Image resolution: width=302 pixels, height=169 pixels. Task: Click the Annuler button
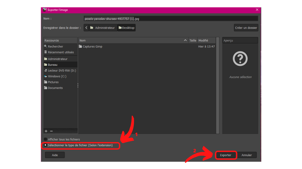pyautogui.click(x=246, y=155)
